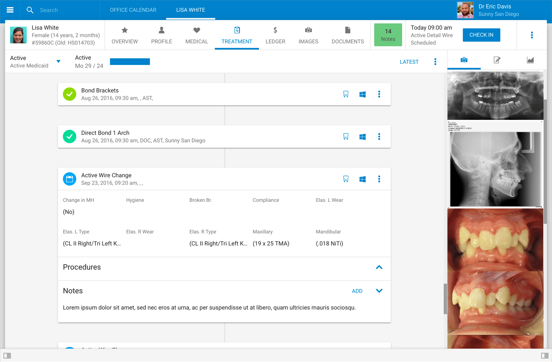Click Mandibular value .018 NiTi
Image resolution: width=552 pixels, height=362 pixels.
(x=330, y=243)
